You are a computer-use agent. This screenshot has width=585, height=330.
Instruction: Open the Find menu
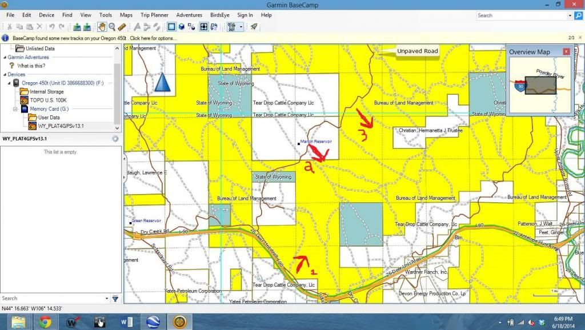[x=67, y=15]
